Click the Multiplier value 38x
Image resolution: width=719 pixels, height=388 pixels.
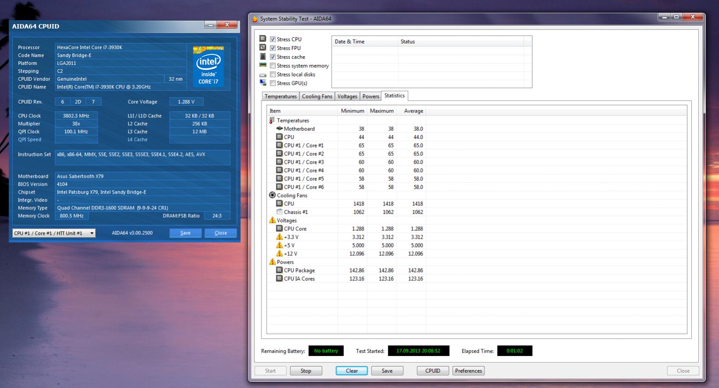tap(76, 124)
